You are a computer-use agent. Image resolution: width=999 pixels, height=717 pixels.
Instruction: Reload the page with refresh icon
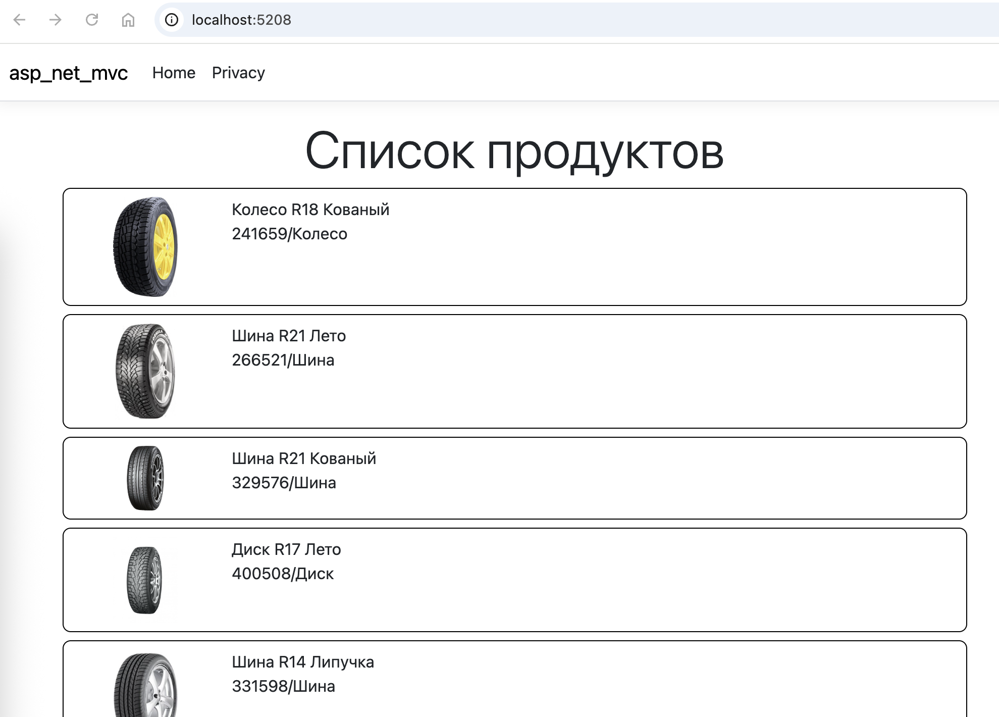(x=92, y=20)
